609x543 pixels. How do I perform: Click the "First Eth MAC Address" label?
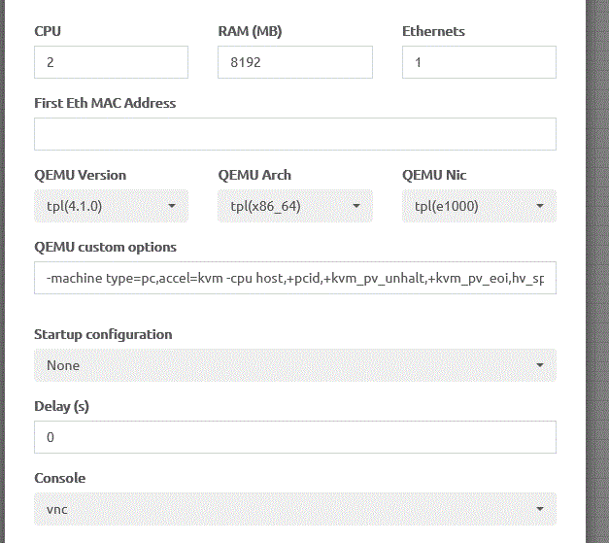105,103
